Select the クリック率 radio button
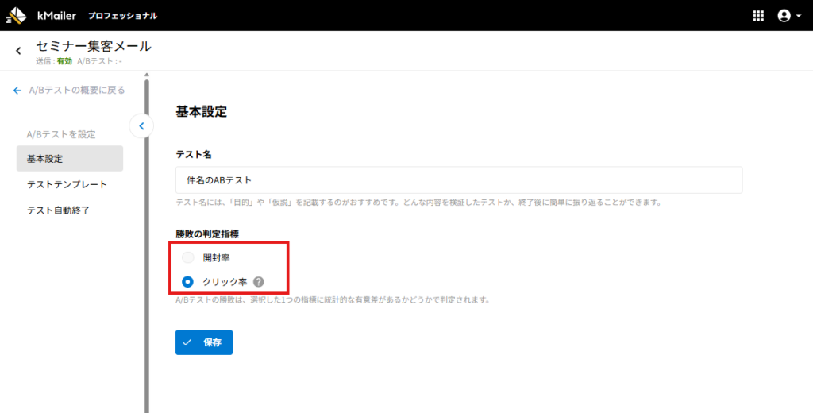Image resolution: width=813 pixels, height=413 pixels. [188, 281]
